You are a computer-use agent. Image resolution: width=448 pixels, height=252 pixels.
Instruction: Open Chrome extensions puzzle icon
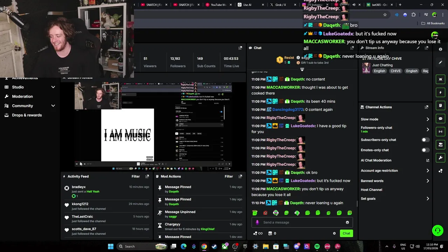coord(414,15)
